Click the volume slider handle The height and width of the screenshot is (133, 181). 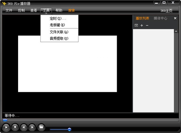[69, 129]
